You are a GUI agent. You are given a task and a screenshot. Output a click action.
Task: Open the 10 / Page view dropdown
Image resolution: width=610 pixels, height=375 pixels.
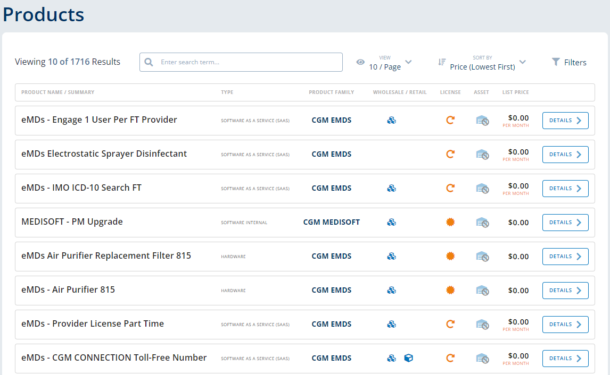(x=391, y=63)
